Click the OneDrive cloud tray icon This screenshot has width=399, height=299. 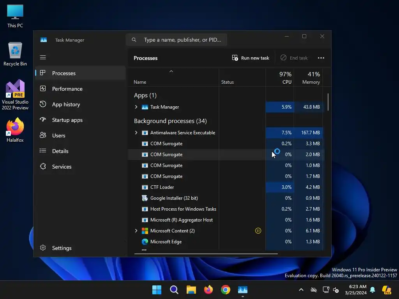(x=314, y=290)
